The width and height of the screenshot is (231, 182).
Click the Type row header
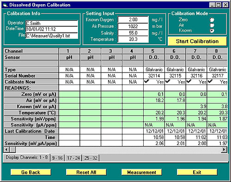pos(31,70)
